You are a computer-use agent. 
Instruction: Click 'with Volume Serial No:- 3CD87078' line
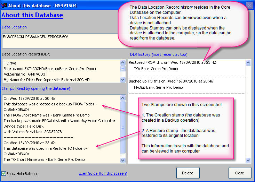32,132
